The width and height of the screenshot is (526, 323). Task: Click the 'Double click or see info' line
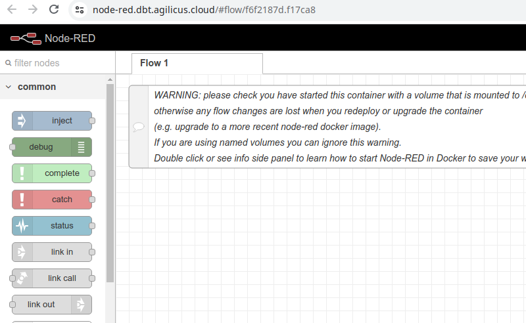coord(340,158)
